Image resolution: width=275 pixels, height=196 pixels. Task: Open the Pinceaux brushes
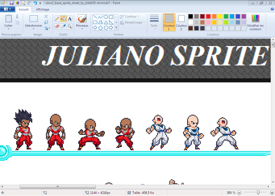(x=82, y=22)
